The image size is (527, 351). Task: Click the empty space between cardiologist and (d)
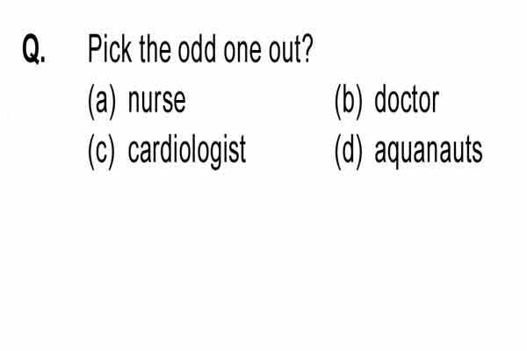[291, 151]
